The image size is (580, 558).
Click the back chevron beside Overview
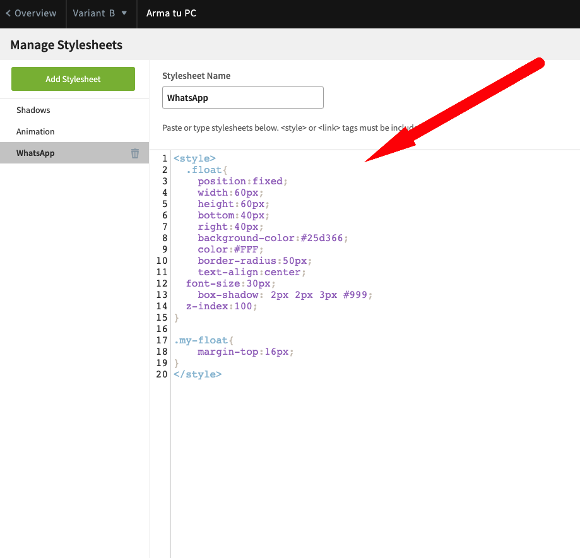coord(8,13)
